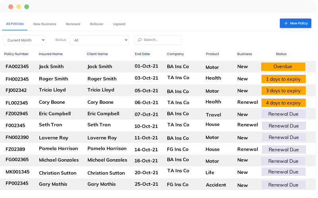This screenshot has width=318, height=198.
Task: Click the Status column header
Action: point(281,54)
